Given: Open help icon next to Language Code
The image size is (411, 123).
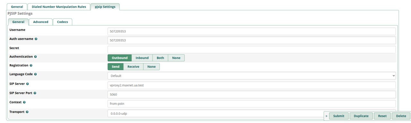Looking at the screenshot, I should 35,74.
